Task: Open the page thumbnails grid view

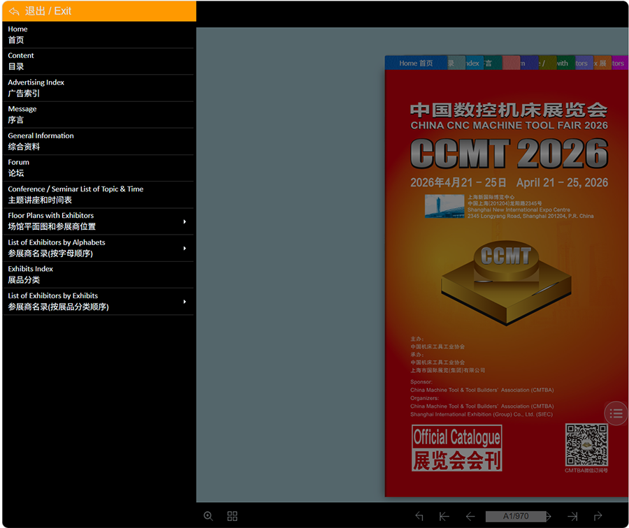Action: [232, 516]
